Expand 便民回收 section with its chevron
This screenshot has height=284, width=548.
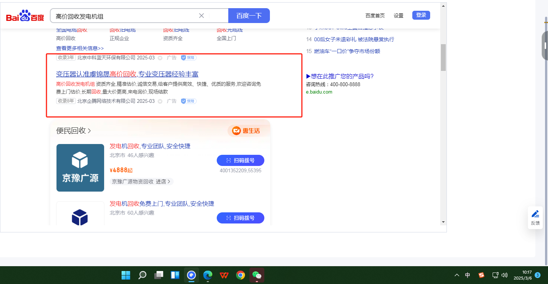point(89,131)
